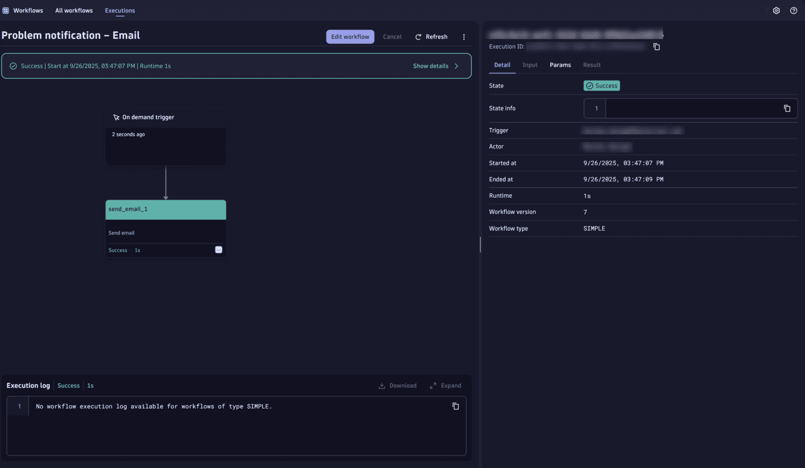805x468 pixels.
Task: Open the three-dot overflow menu
Action: click(x=464, y=36)
